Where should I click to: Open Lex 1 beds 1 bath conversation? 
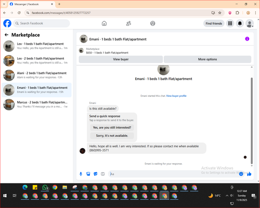tap(36, 46)
